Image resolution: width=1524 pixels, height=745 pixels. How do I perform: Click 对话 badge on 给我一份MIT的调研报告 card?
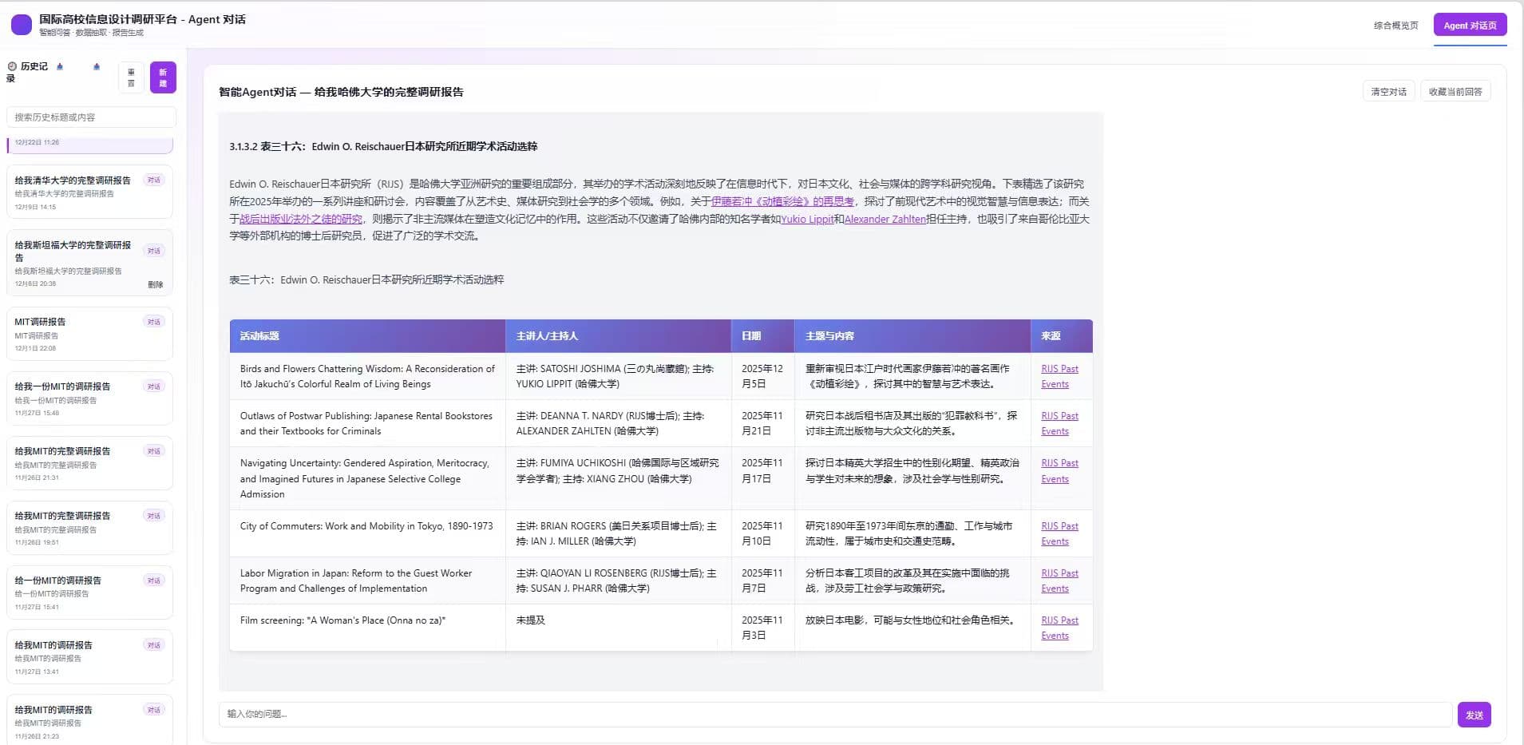coord(154,386)
